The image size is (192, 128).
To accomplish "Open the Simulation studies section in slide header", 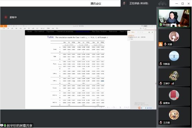I will coord(82,31).
